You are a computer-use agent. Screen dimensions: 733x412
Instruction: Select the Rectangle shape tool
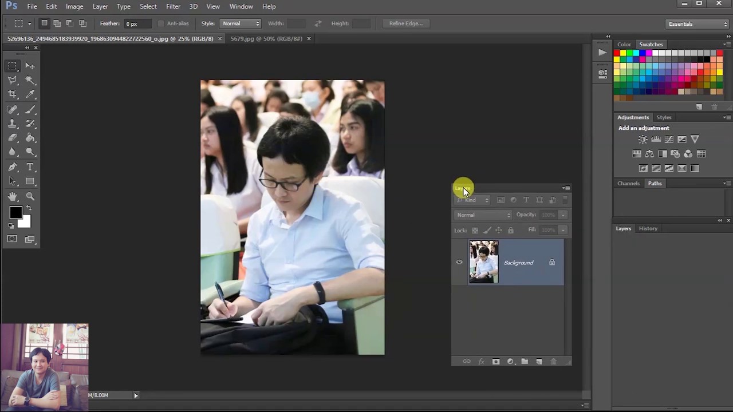[30, 181]
